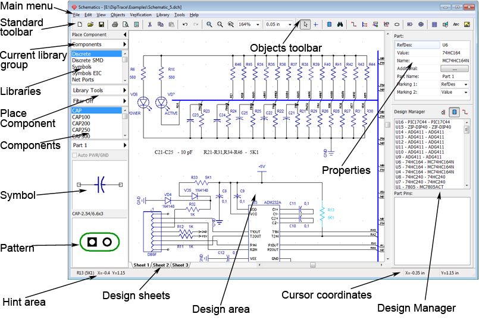Click the capacitor symbol preview
Image resolution: width=479 pixels, height=333 pixels.
click(99, 185)
